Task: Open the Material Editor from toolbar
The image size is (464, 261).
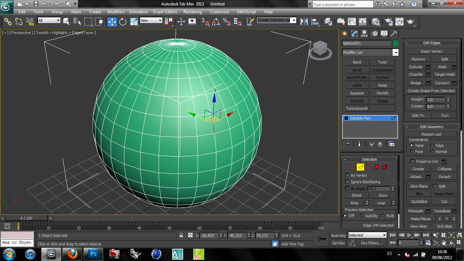Action: coord(376,22)
